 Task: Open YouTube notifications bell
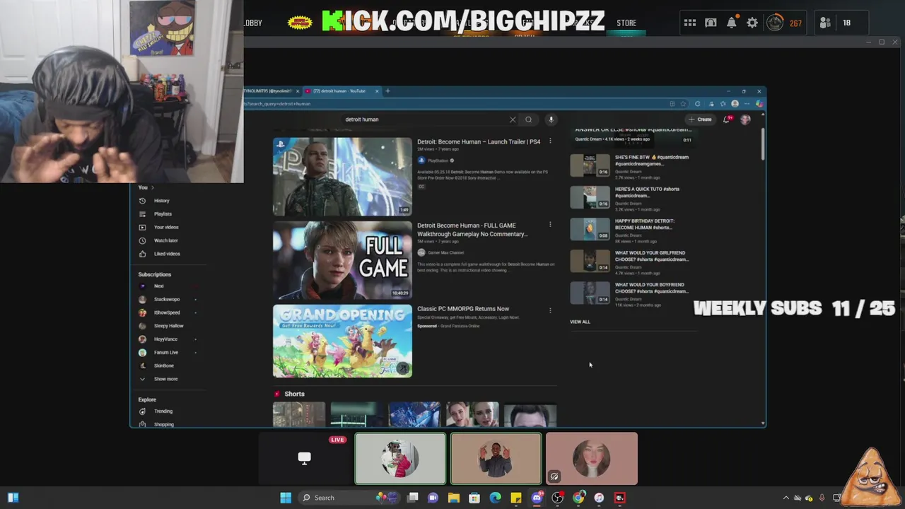click(x=727, y=119)
